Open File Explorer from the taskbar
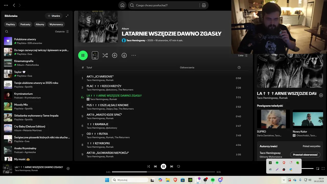This screenshot has height=184, width=327. point(168,180)
